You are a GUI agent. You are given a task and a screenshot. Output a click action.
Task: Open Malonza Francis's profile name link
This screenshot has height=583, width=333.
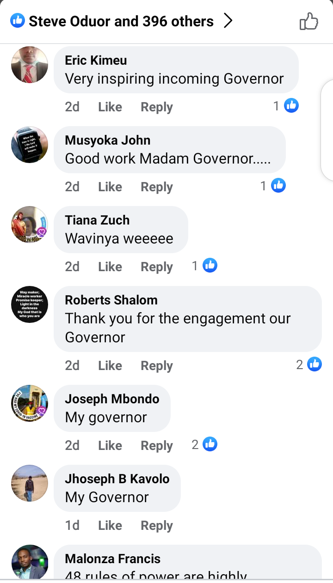coord(113,559)
